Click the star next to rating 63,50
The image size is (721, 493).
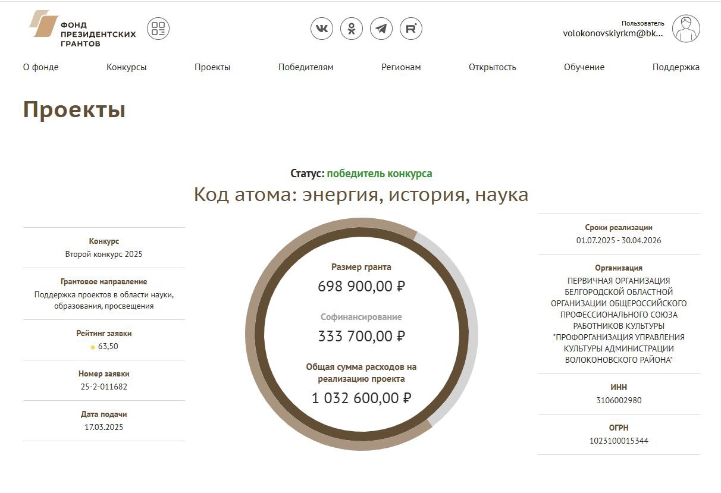click(93, 347)
